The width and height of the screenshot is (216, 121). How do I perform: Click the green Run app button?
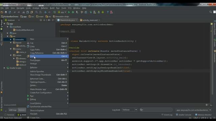click(x=69, y=12)
